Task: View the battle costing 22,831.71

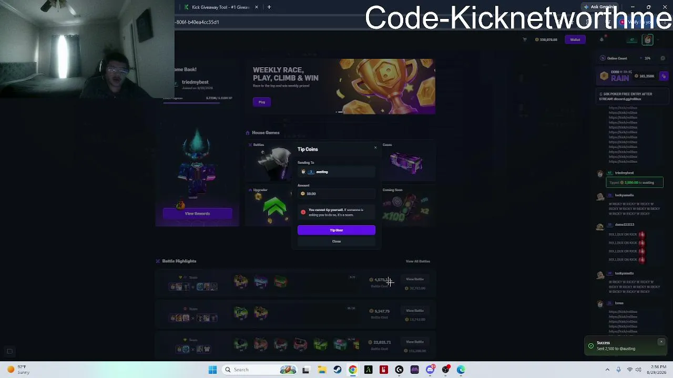Action: [415, 342]
